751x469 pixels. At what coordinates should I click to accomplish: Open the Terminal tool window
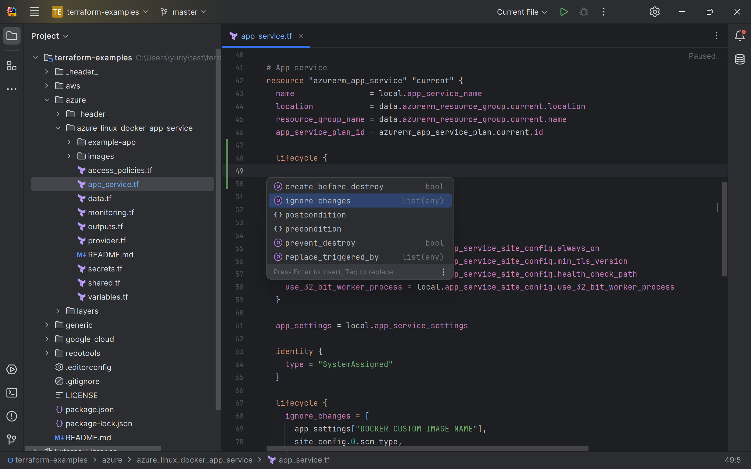[12, 393]
